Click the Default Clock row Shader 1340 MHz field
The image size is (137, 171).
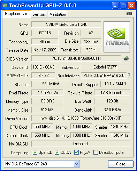click(x=120, y=135)
